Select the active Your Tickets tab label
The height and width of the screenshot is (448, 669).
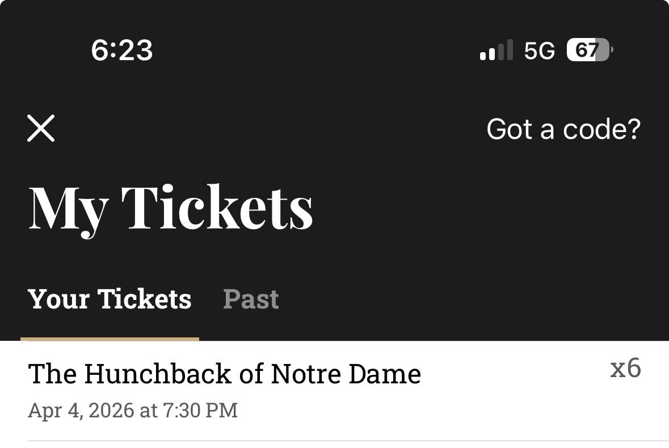[x=110, y=299]
